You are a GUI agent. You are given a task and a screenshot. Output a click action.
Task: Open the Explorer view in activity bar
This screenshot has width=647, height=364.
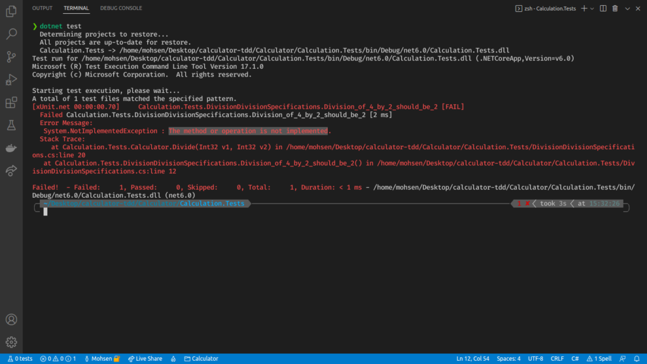point(11,11)
